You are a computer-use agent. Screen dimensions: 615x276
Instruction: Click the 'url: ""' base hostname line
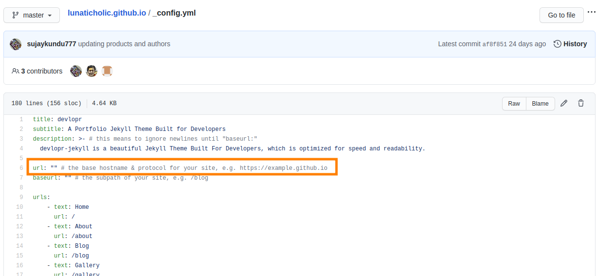pyautogui.click(x=180, y=168)
